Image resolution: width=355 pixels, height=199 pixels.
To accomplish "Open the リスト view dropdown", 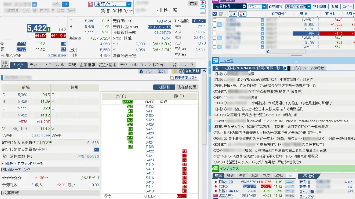I will [x=264, y=7].
